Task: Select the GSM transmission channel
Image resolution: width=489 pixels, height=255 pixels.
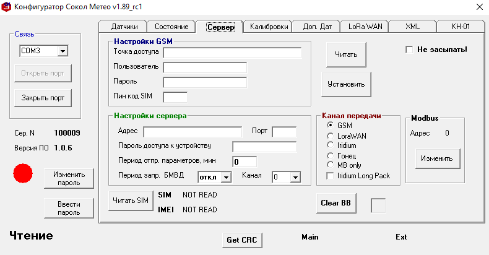Action: point(330,125)
